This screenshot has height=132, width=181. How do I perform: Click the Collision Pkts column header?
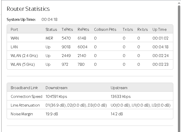[x=105, y=30]
